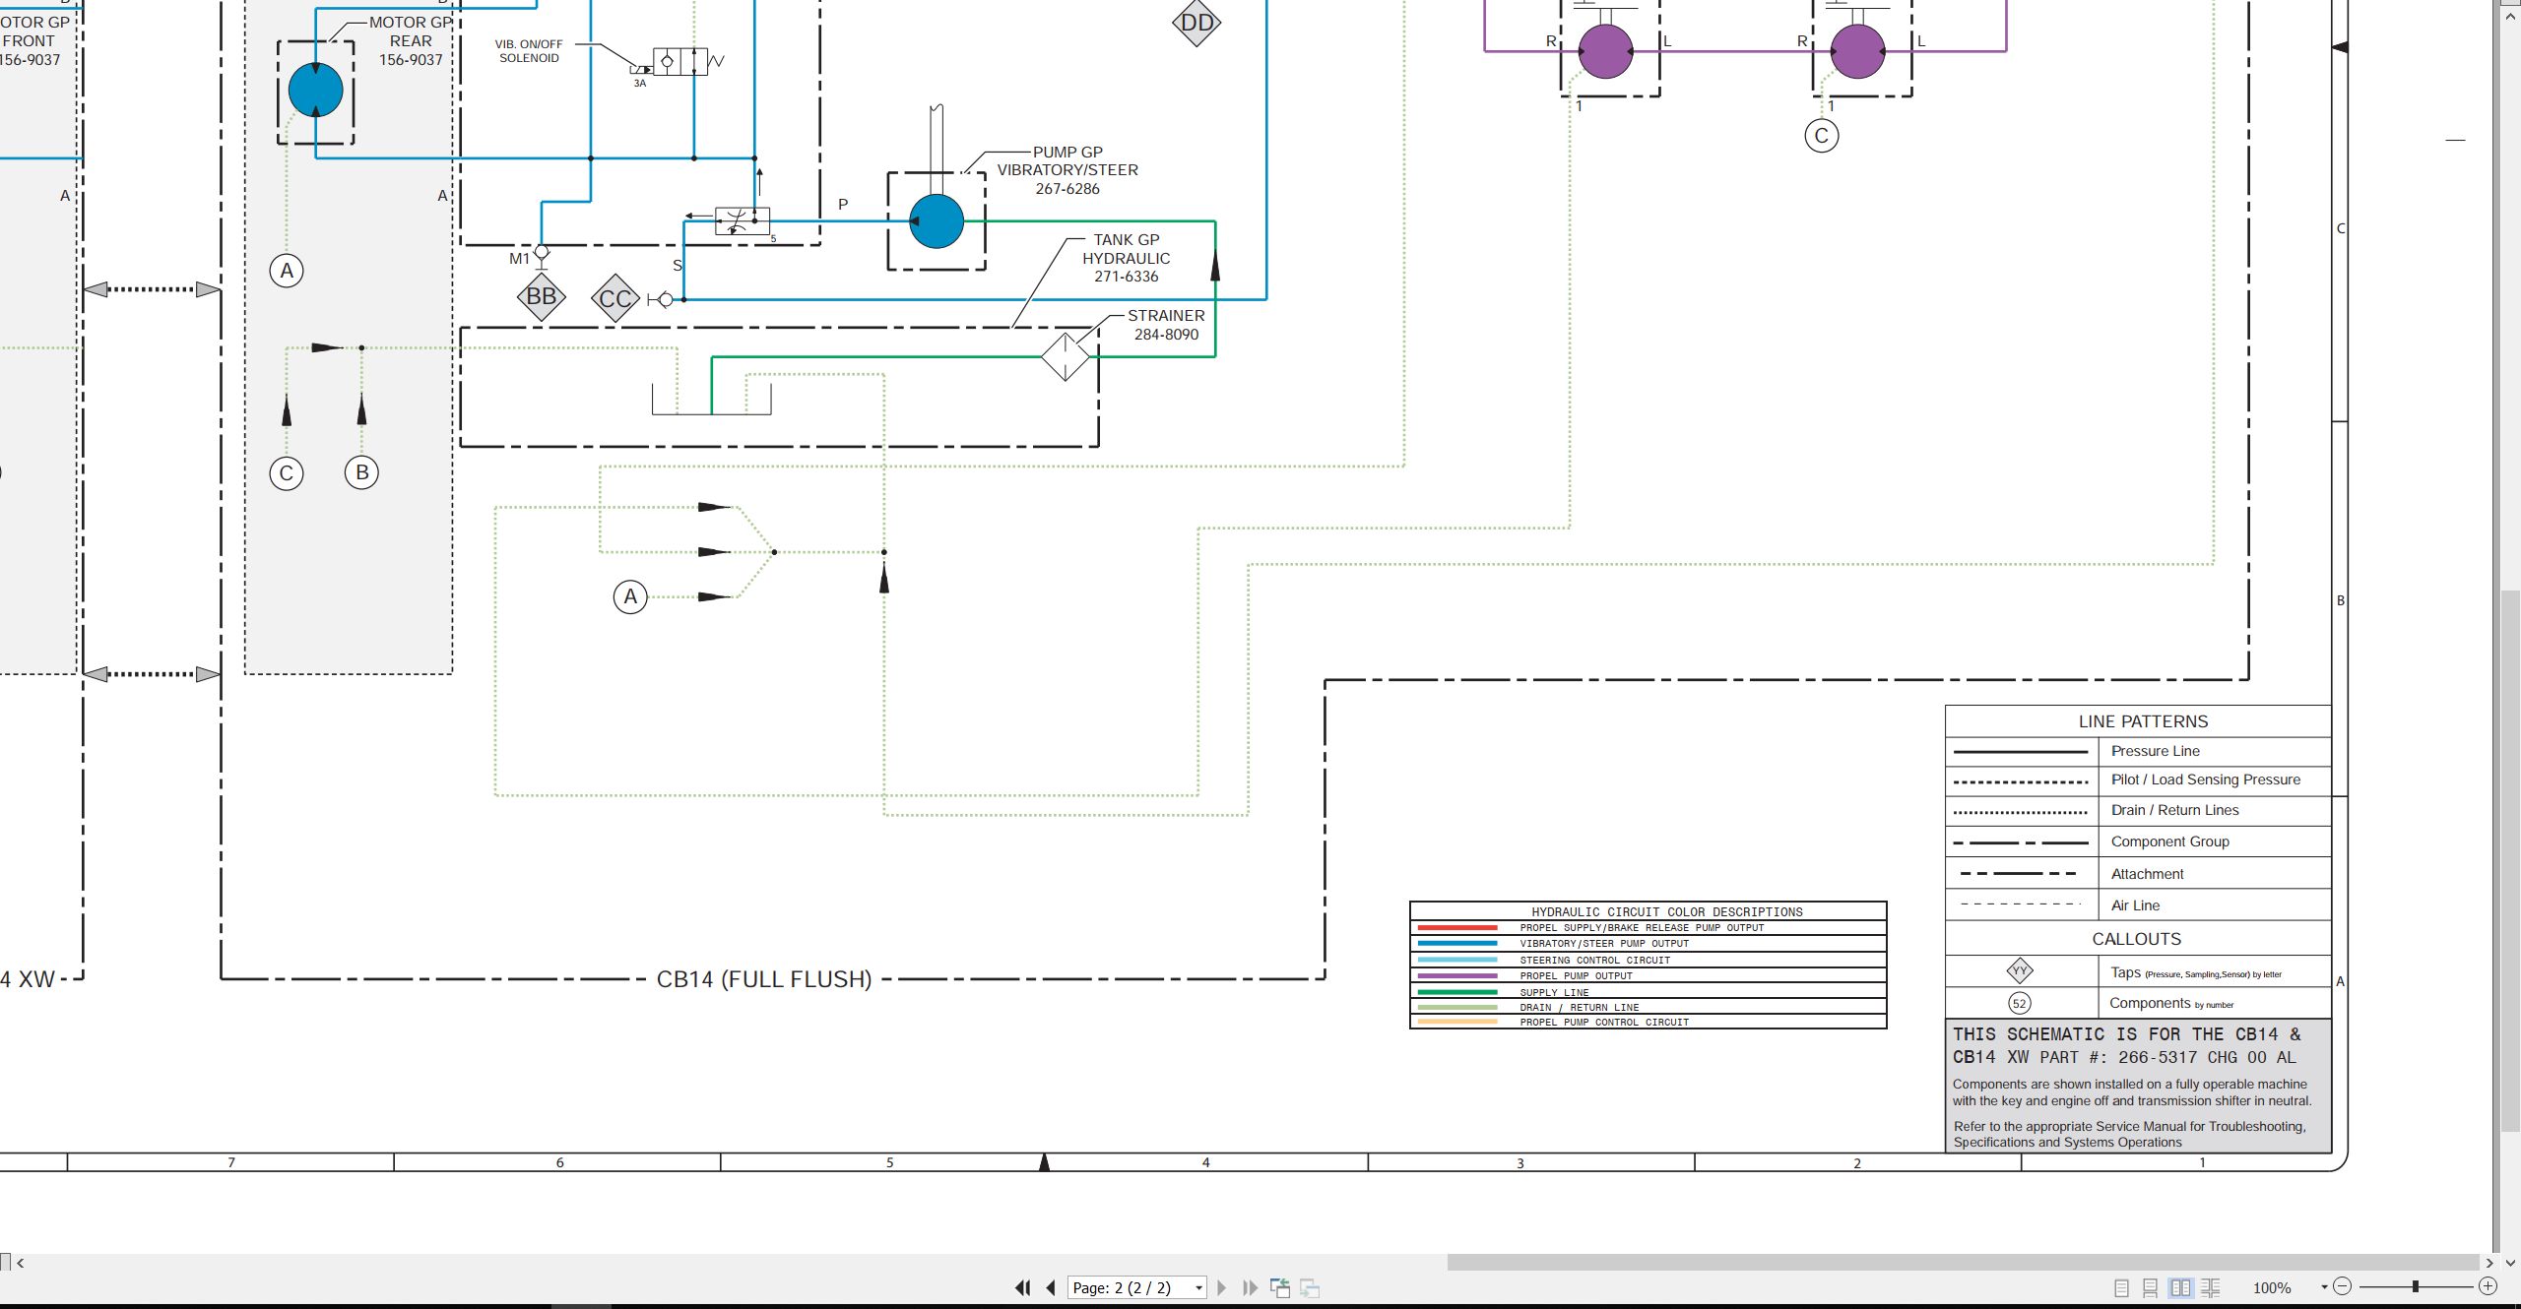Switch to single page layout
This screenshot has height=1309, width=2521.
pos(2121,1287)
